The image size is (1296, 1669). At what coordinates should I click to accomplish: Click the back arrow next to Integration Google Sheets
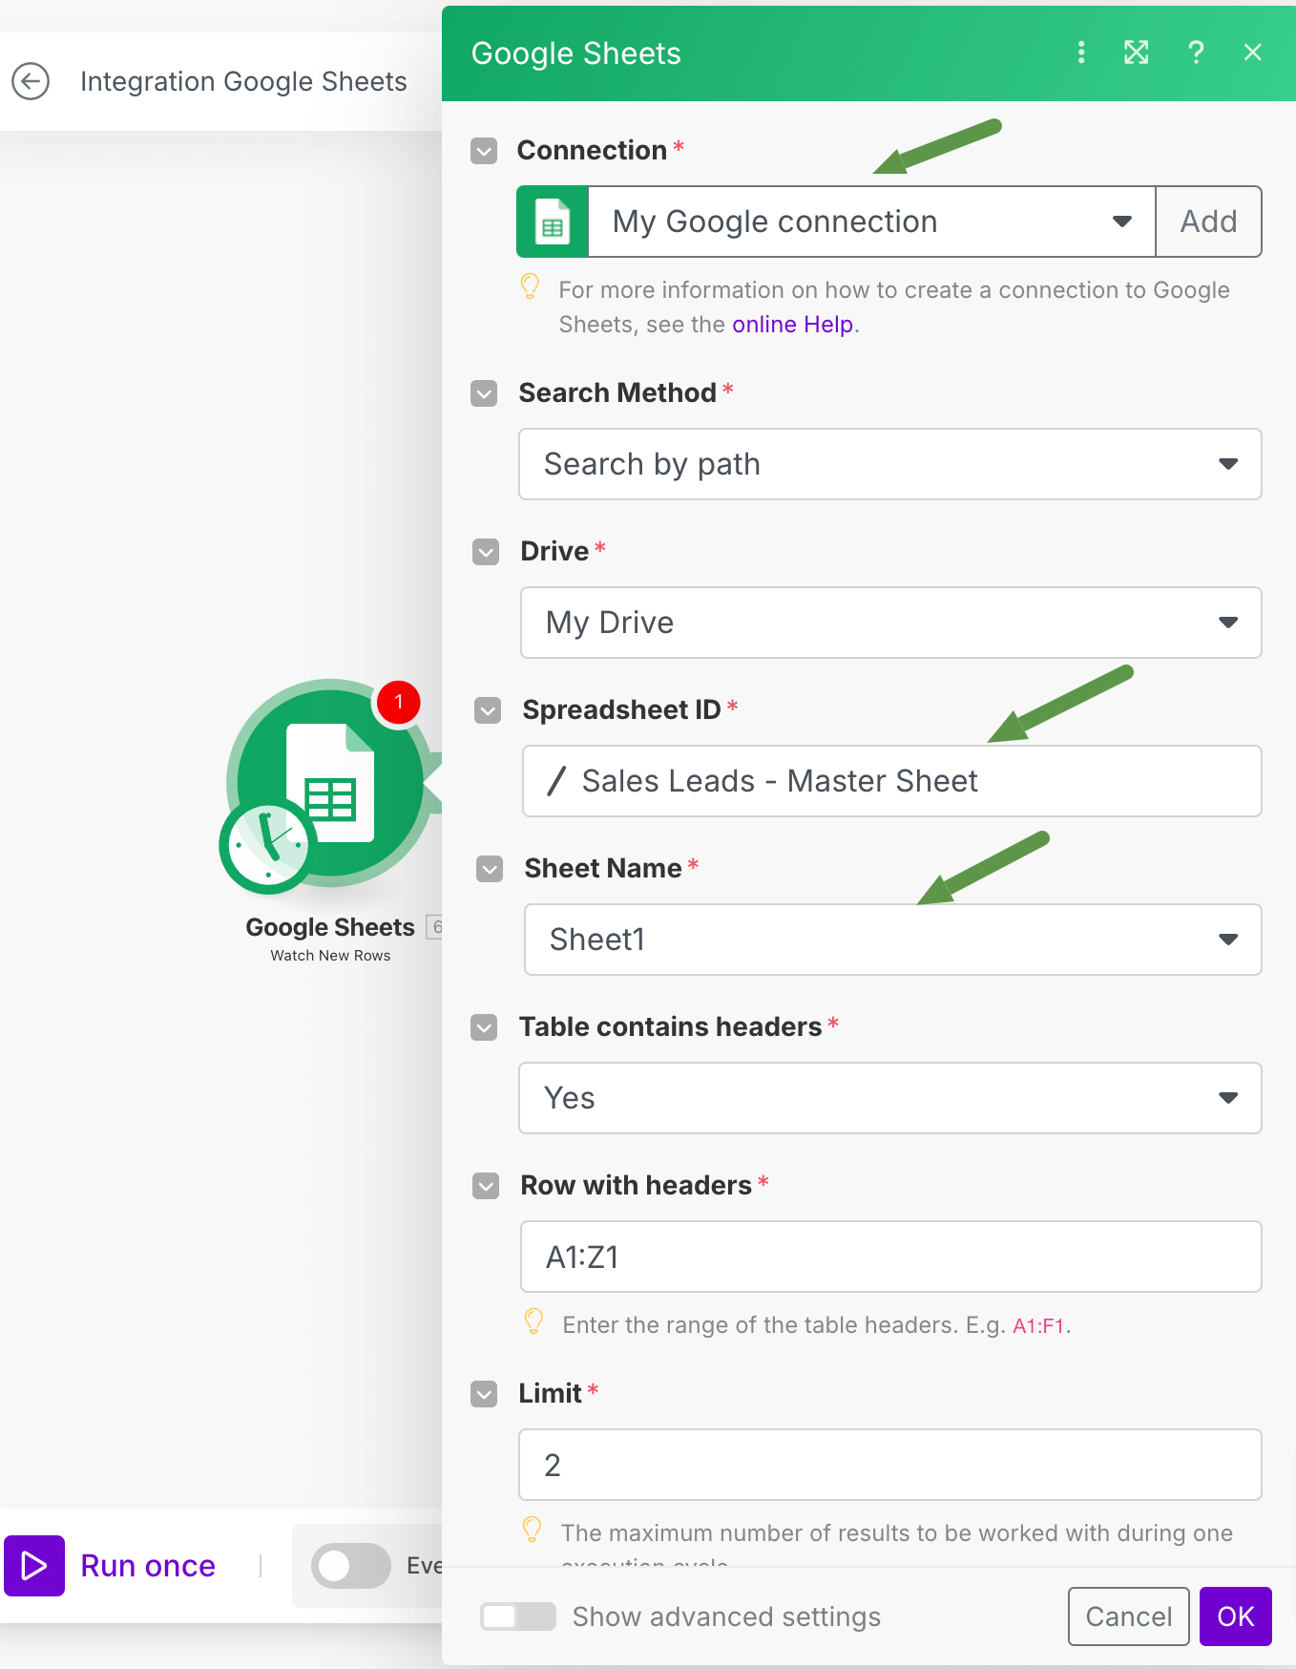31,81
